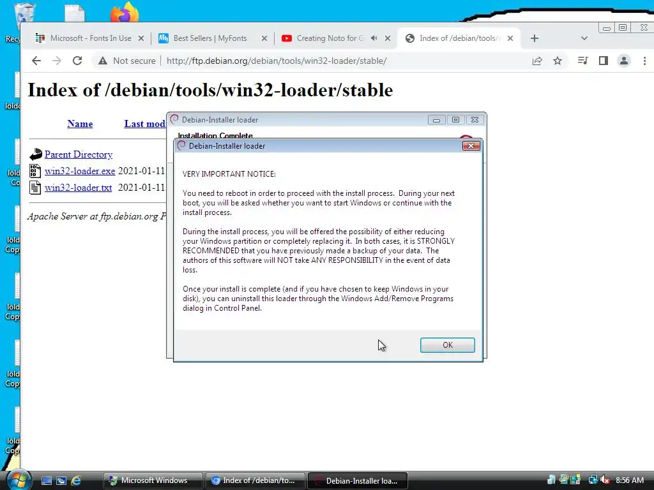Select the Index of /debian/tools tab
This screenshot has width=654, height=490.
point(459,38)
